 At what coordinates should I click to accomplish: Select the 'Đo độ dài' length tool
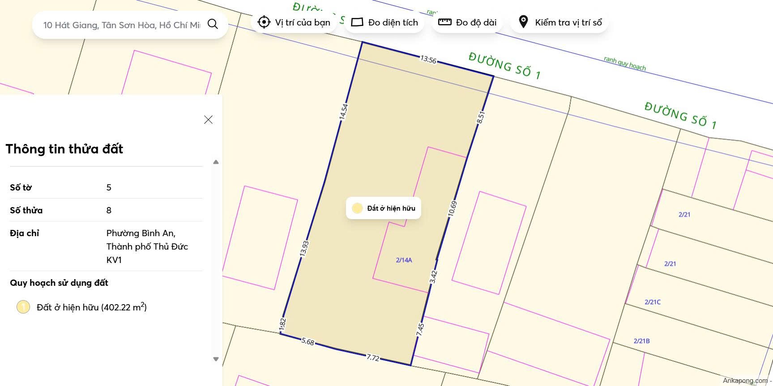[467, 22]
